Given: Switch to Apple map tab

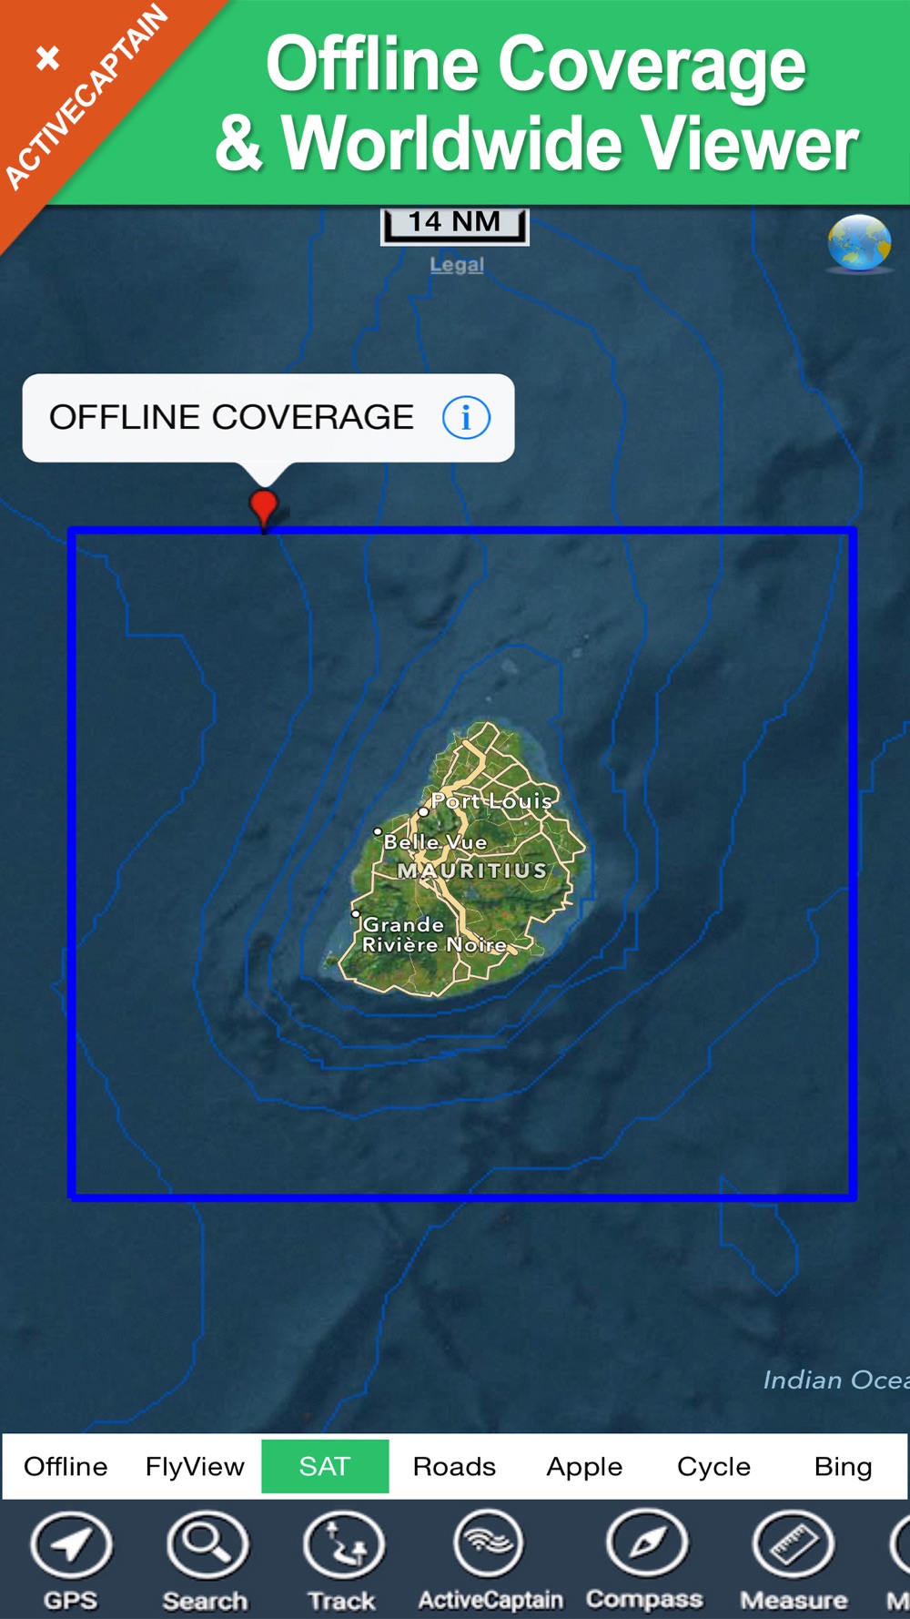Looking at the screenshot, I should pyautogui.click(x=584, y=1466).
